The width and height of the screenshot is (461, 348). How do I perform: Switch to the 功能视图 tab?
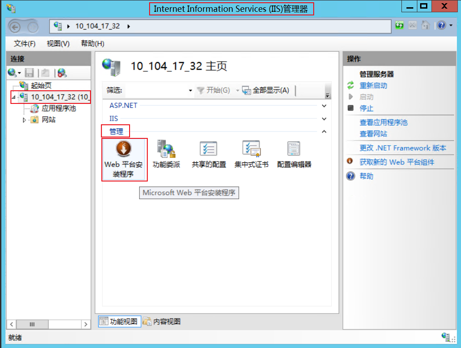point(120,322)
